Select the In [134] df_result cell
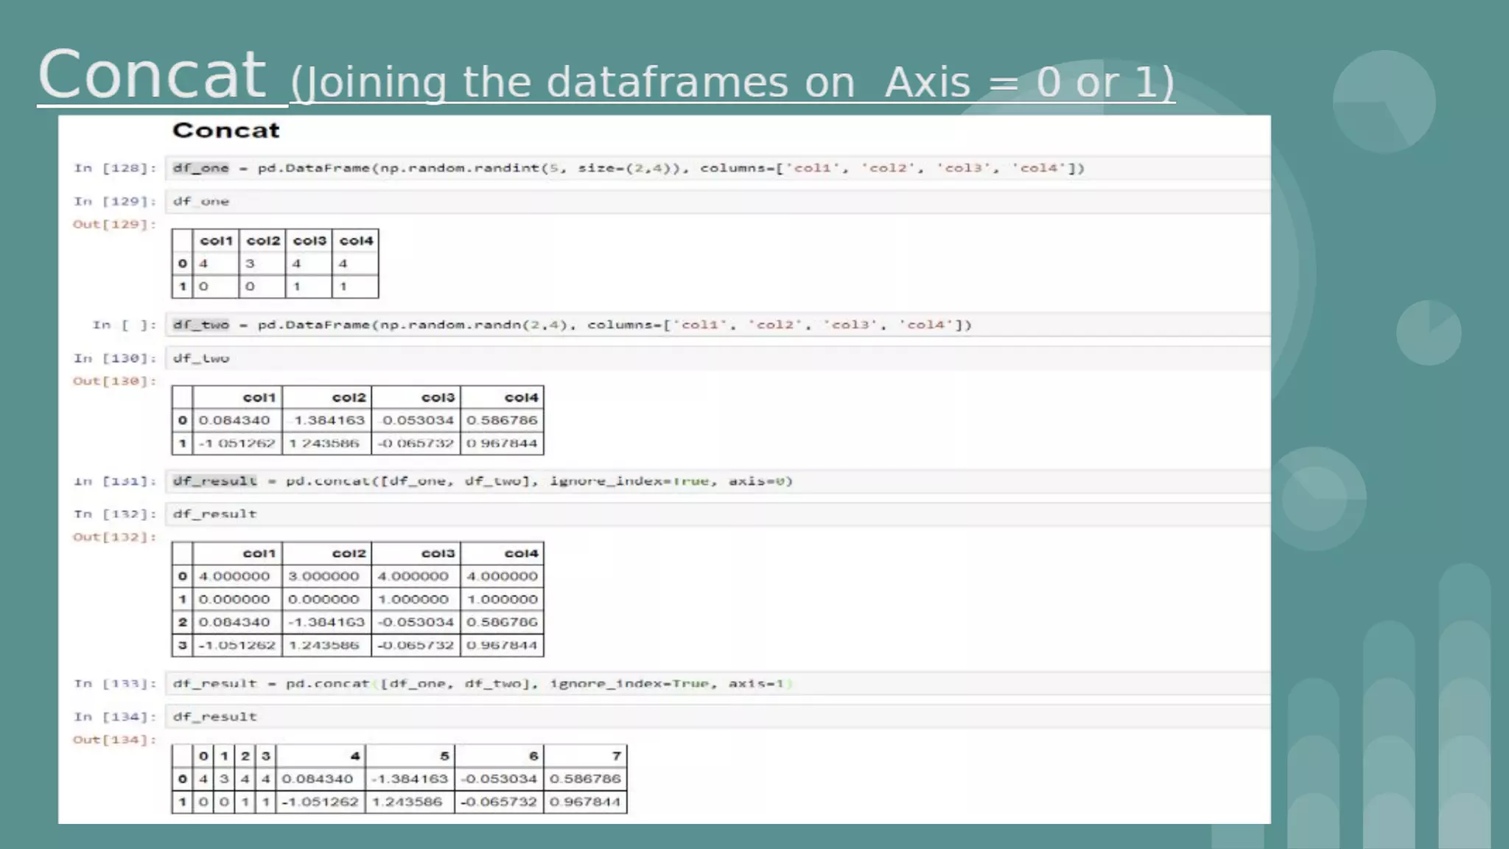 (214, 716)
